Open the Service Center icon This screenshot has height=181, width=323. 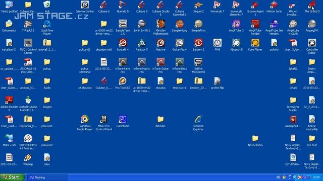pyautogui.click(x=85, y=5)
